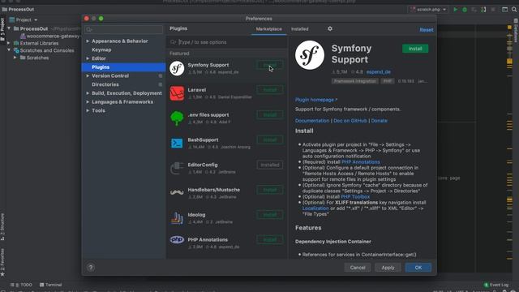Open the Terminal tool window
The height and width of the screenshot is (292, 519).
coord(50,285)
